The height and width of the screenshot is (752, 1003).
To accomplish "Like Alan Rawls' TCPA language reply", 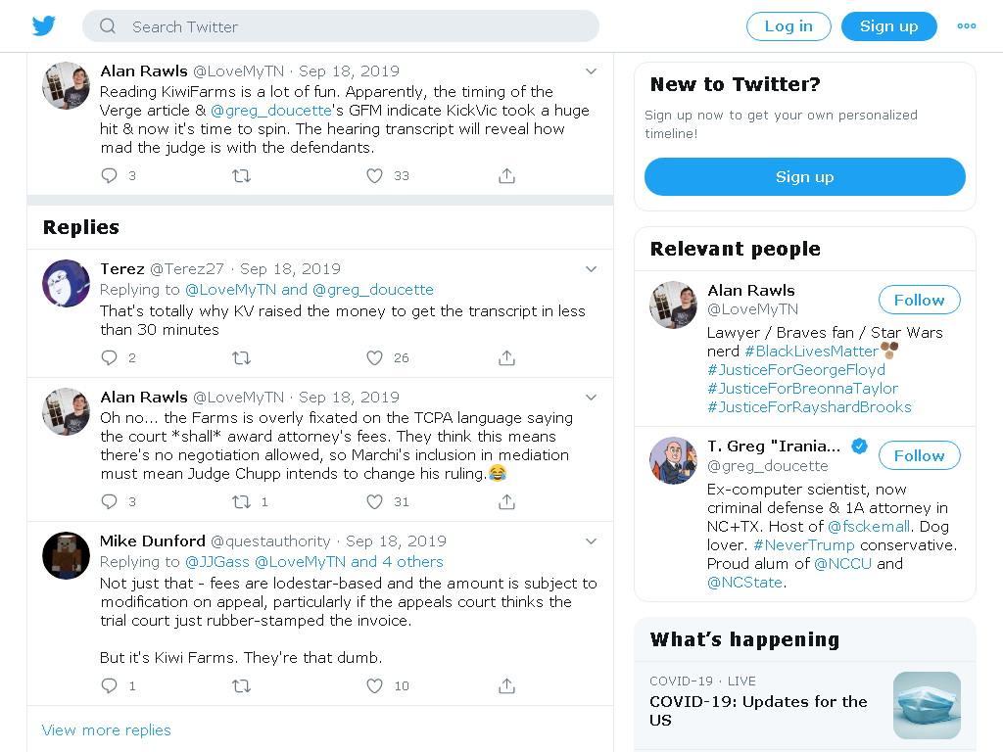I will click(375, 502).
